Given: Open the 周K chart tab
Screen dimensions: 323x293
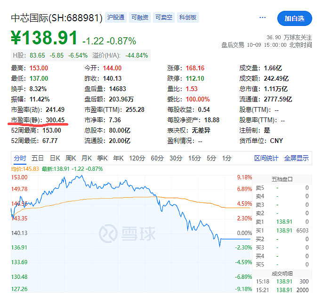Looking at the screenshot, I should (x=71, y=158).
